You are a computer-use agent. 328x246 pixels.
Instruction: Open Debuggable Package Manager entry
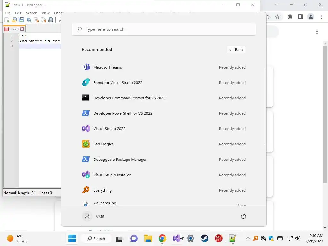point(164,160)
